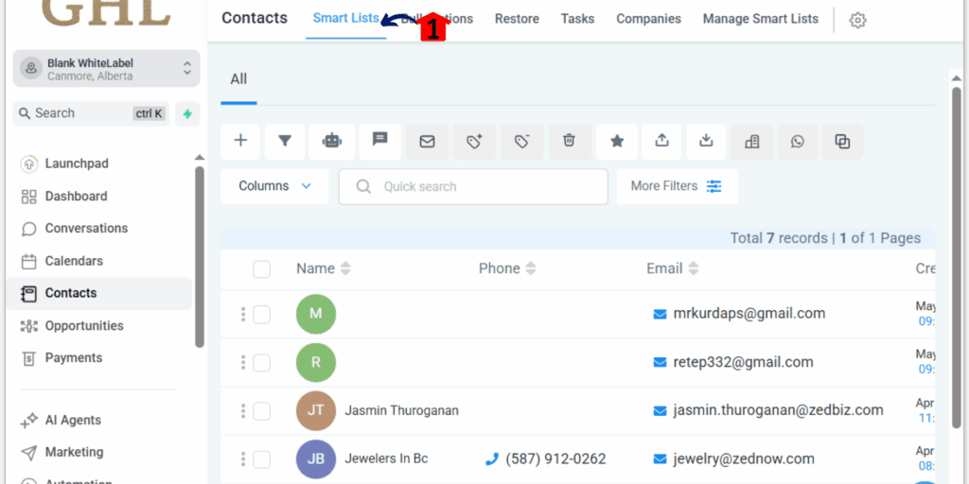The height and width of the screenshot is (484, 969).
Task: Click the envelope icon beside jewelry@zednow.com
Action: 660,459
